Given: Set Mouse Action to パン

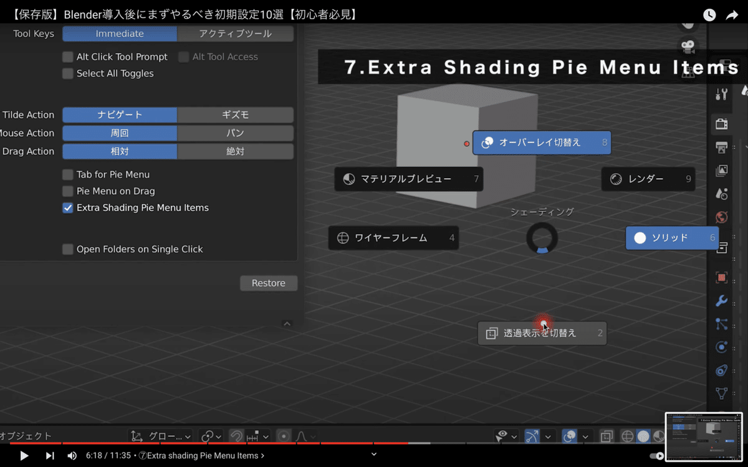Looking at the screenshot, I should (x=235, y=133).
